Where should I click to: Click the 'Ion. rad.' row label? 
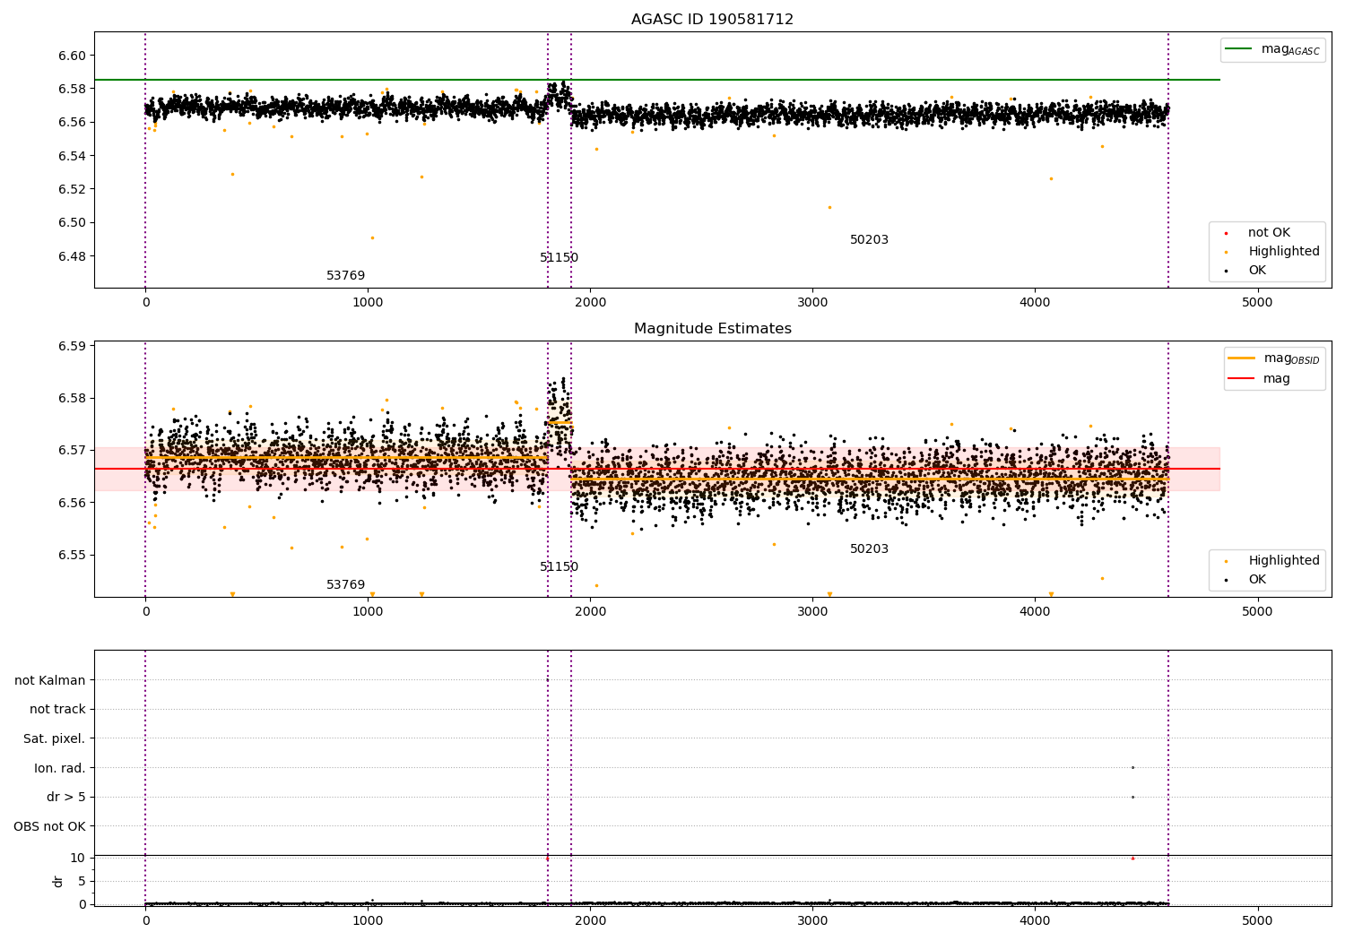(x=60, y=768)
